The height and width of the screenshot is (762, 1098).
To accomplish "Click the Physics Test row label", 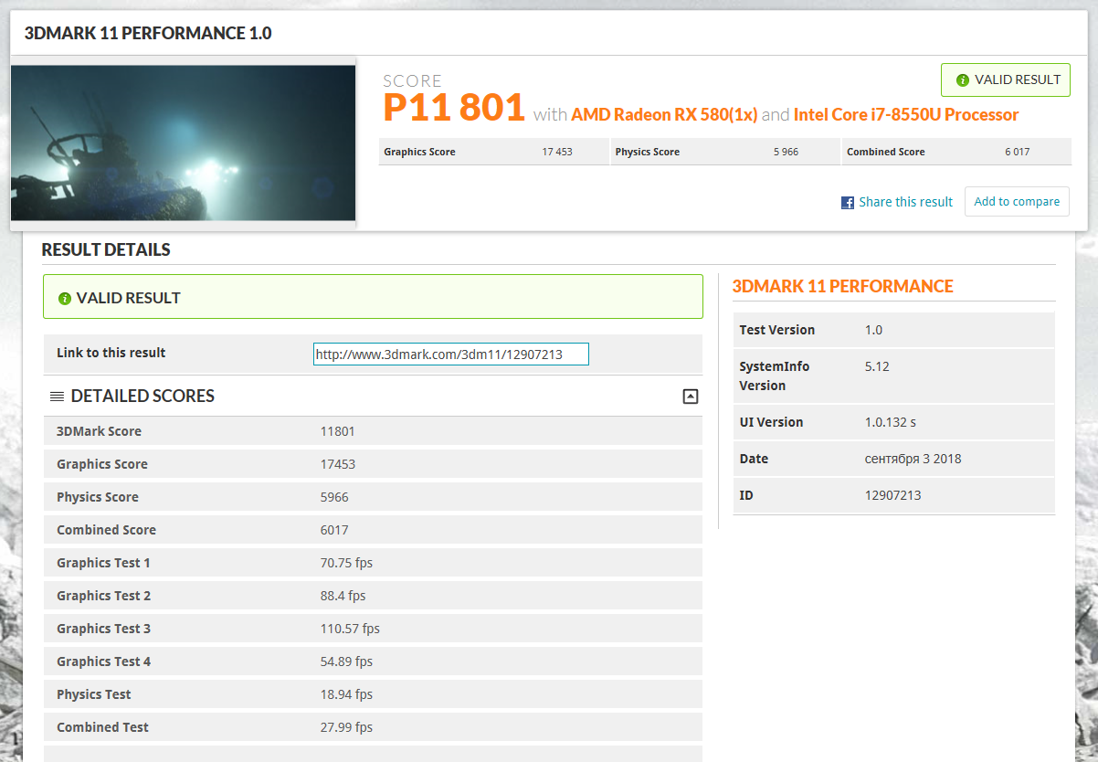I will point(94,694).
